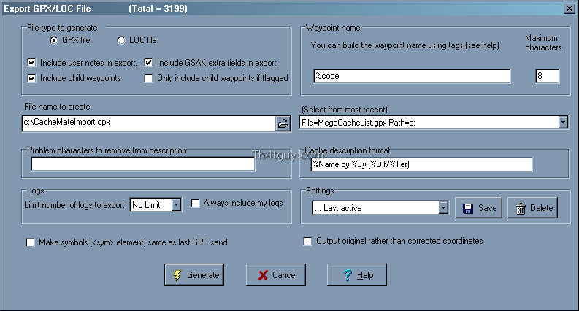This screenshot has height=311, width=579.
Task: Select the LOC file radio button
Action: pos(122,40)
